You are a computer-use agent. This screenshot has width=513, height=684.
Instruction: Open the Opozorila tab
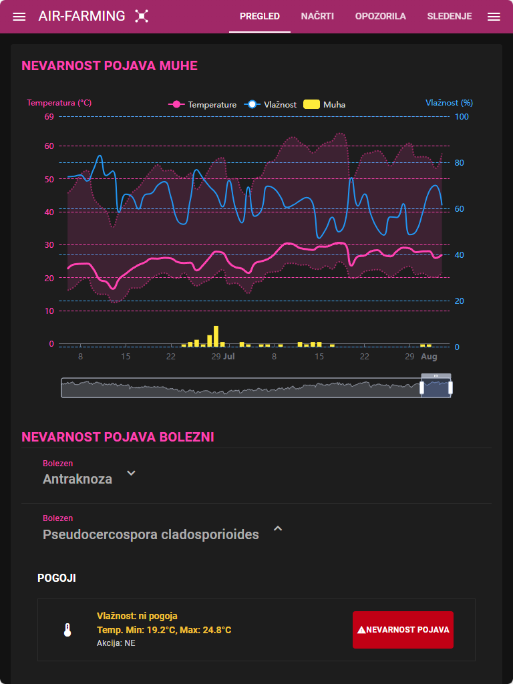tap(380, 17)
